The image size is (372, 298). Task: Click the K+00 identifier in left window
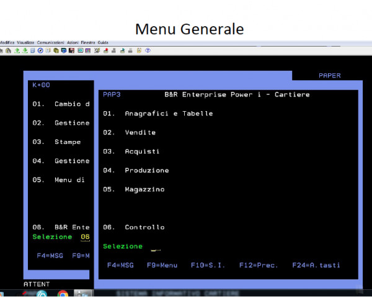[x=41, y=85]
